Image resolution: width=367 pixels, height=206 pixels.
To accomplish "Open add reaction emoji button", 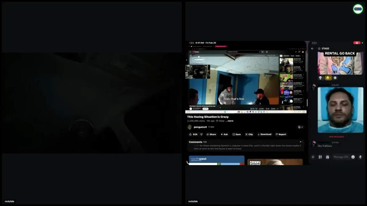I will pos(335,78).
